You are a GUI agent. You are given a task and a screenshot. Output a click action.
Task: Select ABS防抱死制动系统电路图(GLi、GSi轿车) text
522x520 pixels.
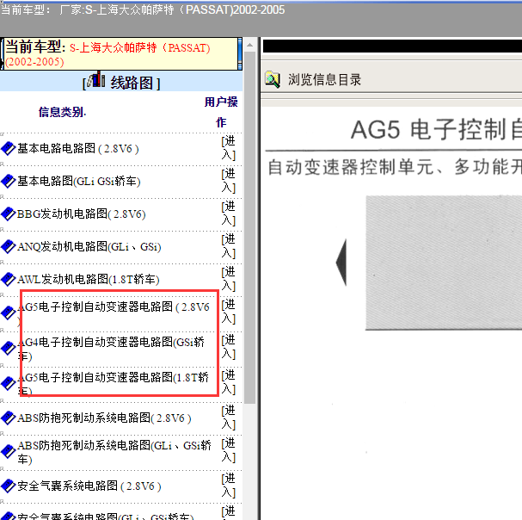click(114, 452)
